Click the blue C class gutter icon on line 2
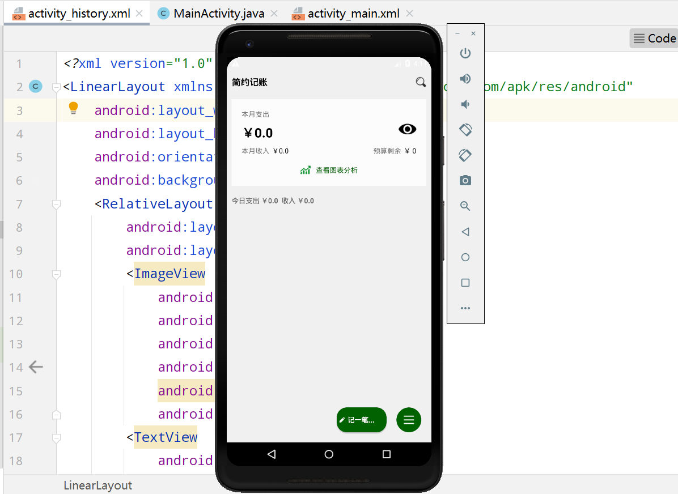 tap(36, 87)
